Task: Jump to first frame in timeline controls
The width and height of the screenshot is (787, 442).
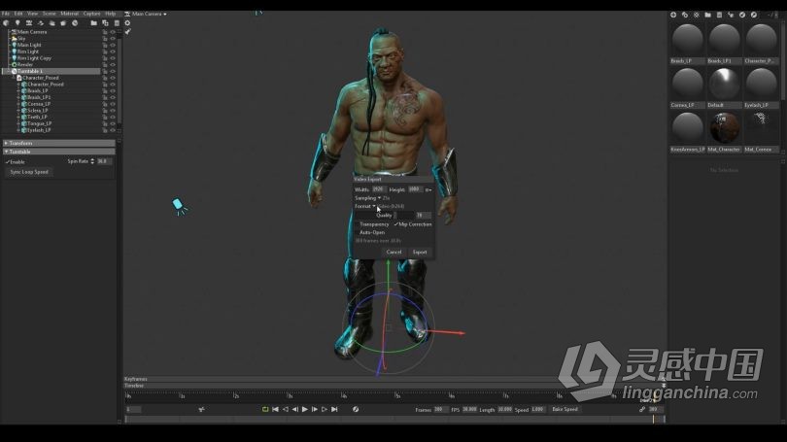Action: [275, 409]
